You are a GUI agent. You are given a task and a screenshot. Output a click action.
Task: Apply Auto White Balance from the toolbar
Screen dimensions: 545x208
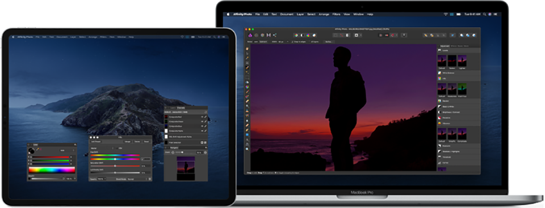click(x=314, y=35)
